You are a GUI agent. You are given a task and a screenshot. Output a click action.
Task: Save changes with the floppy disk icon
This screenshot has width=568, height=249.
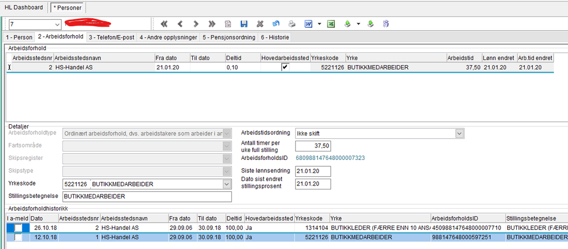244,24
